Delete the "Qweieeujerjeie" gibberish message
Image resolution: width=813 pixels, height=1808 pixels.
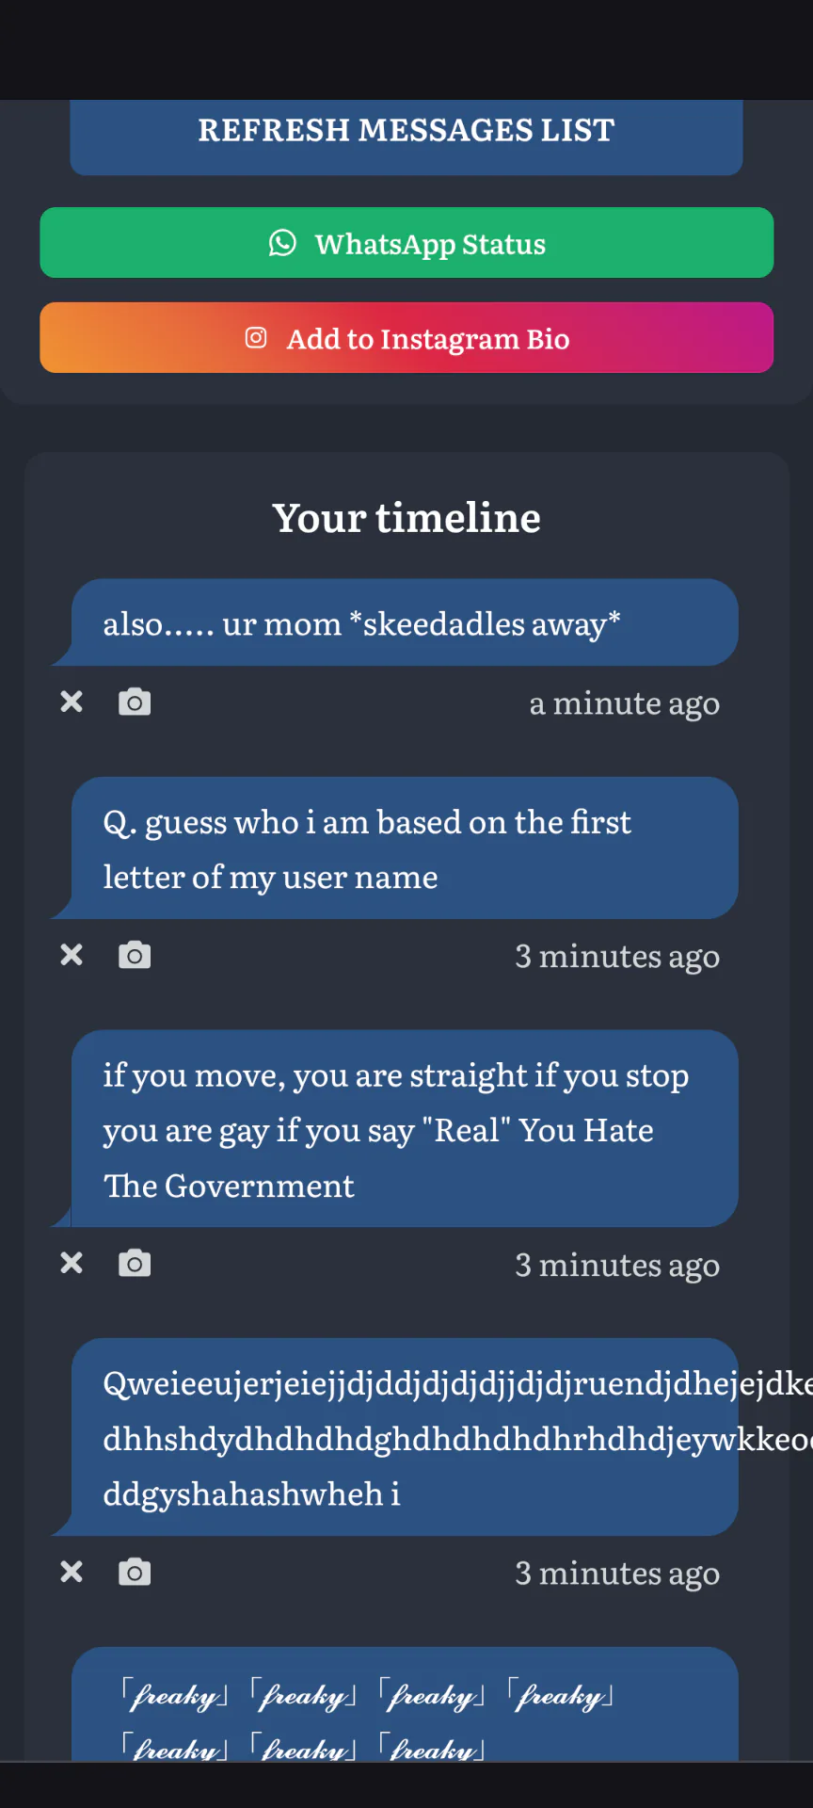coord(72,1572)
